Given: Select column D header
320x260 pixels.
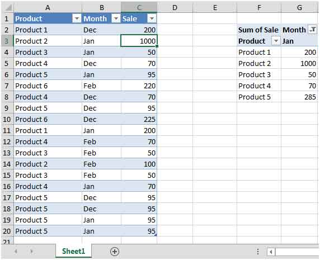Looking at the screenshot, I should coord(175,8).
